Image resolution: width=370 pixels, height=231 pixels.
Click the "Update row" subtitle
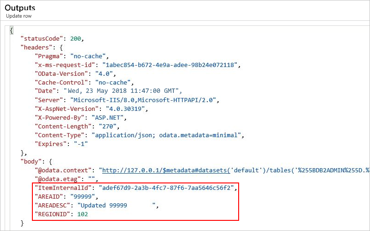(18, 16)
